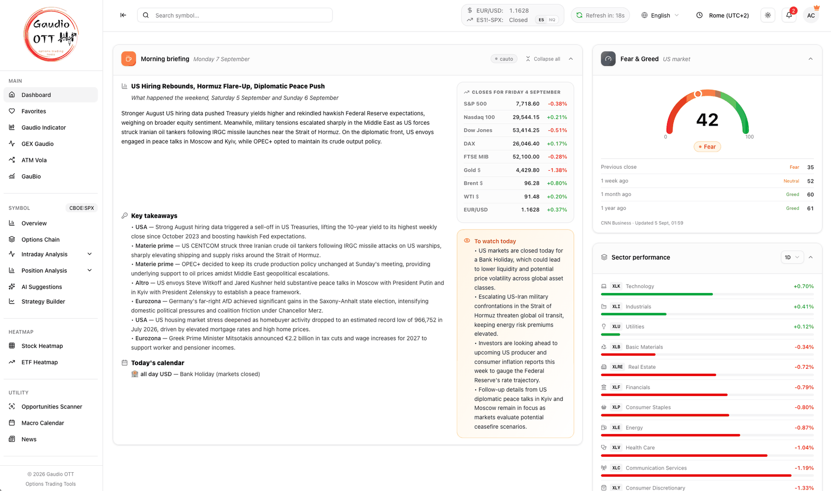Image resolution: width=831 pixels, height=491 pixels.
Task: Open the Options Chain page
Action: point(51,240)
